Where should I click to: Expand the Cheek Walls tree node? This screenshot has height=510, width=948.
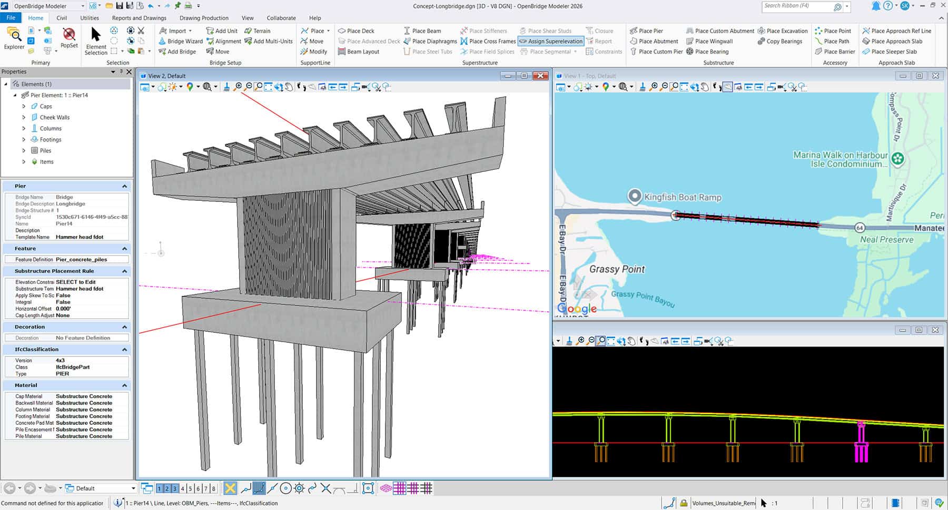point(24,117)
